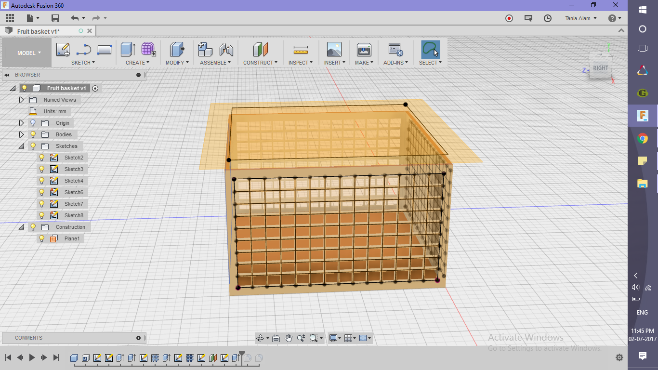Open the Measure ruler tool
Screen dimensions: 658x370
[301, 49]
